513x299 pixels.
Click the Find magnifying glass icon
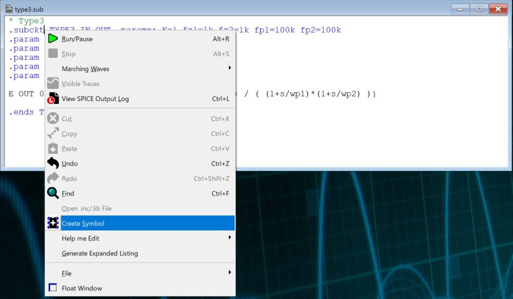(53, 193)
